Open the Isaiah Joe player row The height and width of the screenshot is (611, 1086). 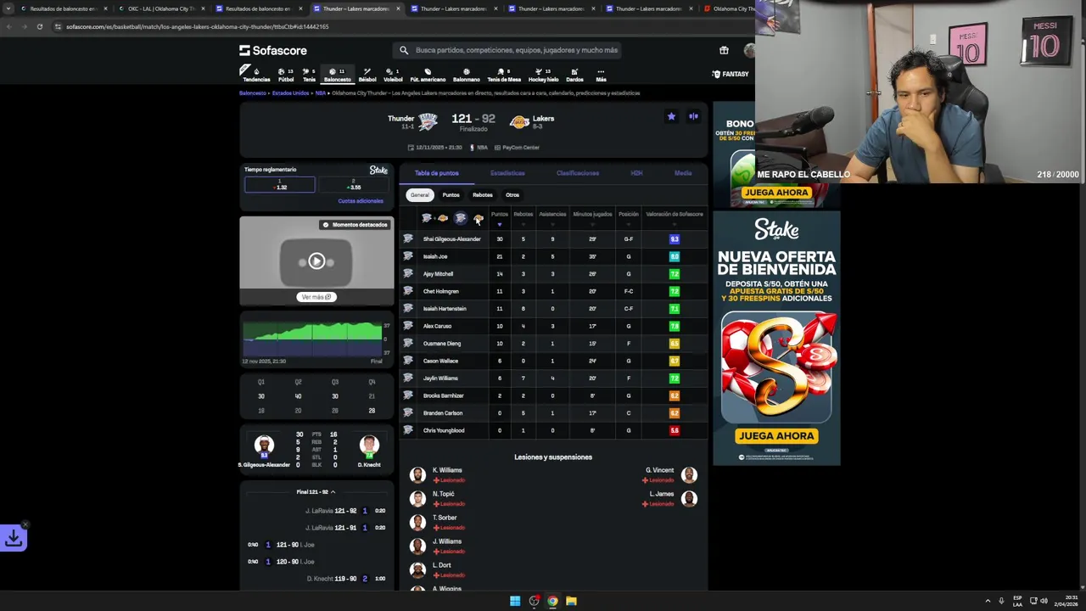pos(554,256)
